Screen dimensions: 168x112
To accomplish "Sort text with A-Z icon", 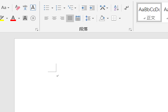I will pos(116,8).
